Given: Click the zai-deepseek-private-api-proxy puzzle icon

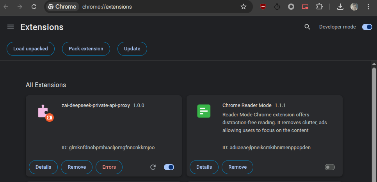Looking at the screenshot, I should pyautogui.click(x=45, y=112).
